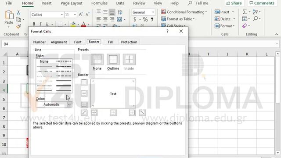
Task: Click the right border button in dialog
Action: (132, 113)
